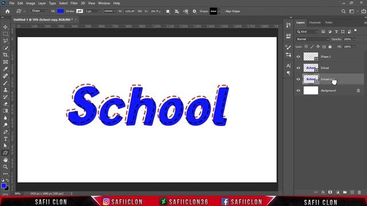Create a new layer group

click(x=345, y=192)
